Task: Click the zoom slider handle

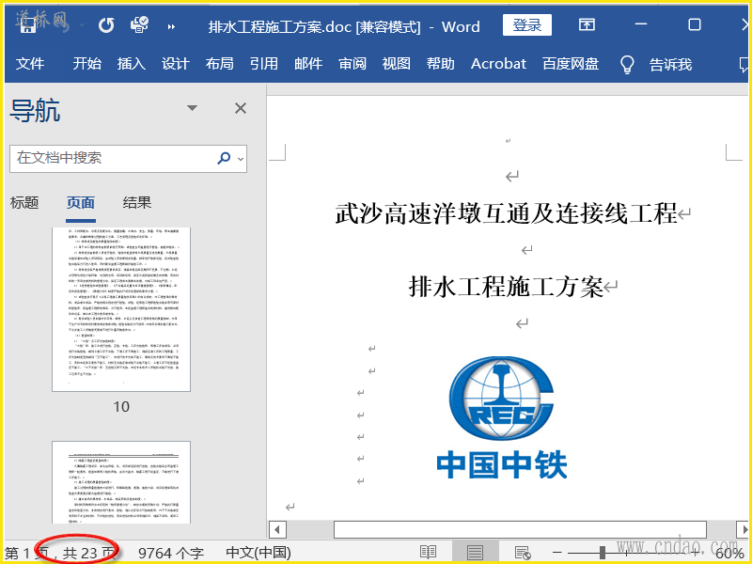Action: [603, 553]
